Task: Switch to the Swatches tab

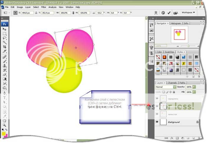Action: pos(169,52)
